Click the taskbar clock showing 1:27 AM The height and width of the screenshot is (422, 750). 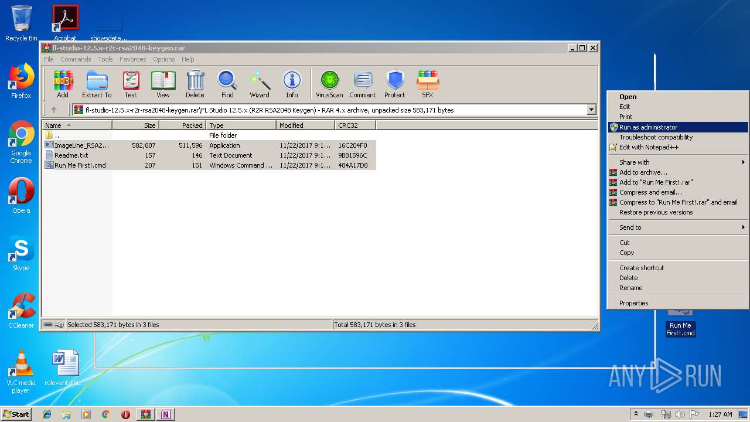(720, 414)
